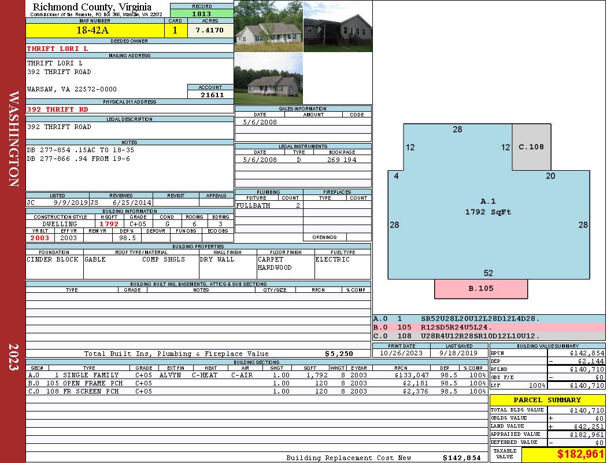Select deeded owner THRIFT LORI L
The width and height of the screenshot is (607, 463).
[57, 49]
